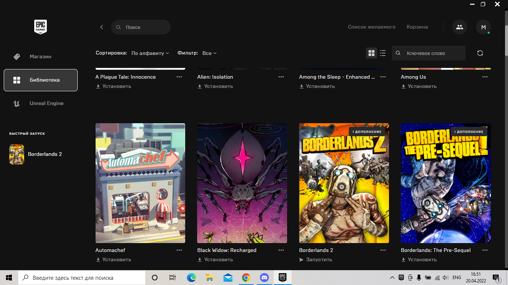508x285 pixels.
Task: Open Discord from the taskbar
Action: click(264, 278)
